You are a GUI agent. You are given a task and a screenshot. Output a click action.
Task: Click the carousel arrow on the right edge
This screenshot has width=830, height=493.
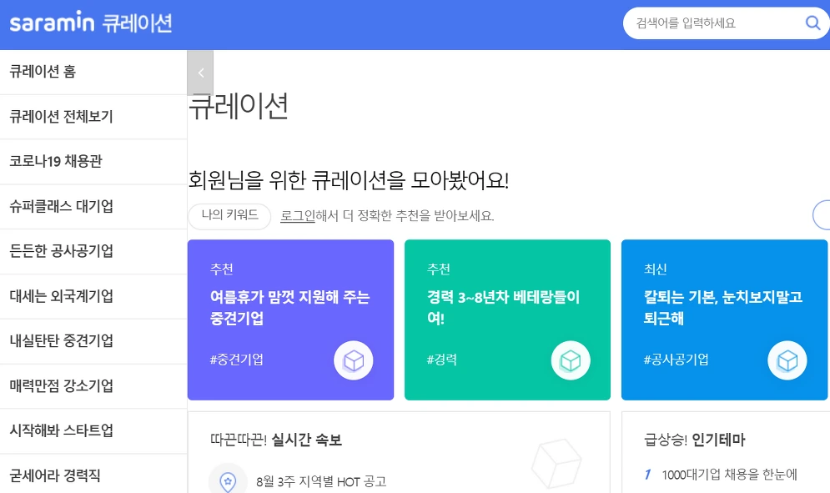(825, 215)
